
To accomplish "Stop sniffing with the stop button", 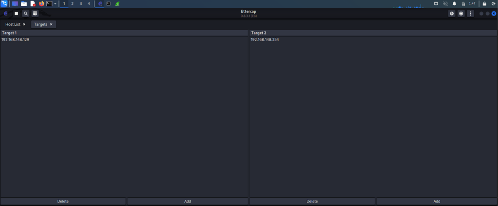I will pos(16,14).
